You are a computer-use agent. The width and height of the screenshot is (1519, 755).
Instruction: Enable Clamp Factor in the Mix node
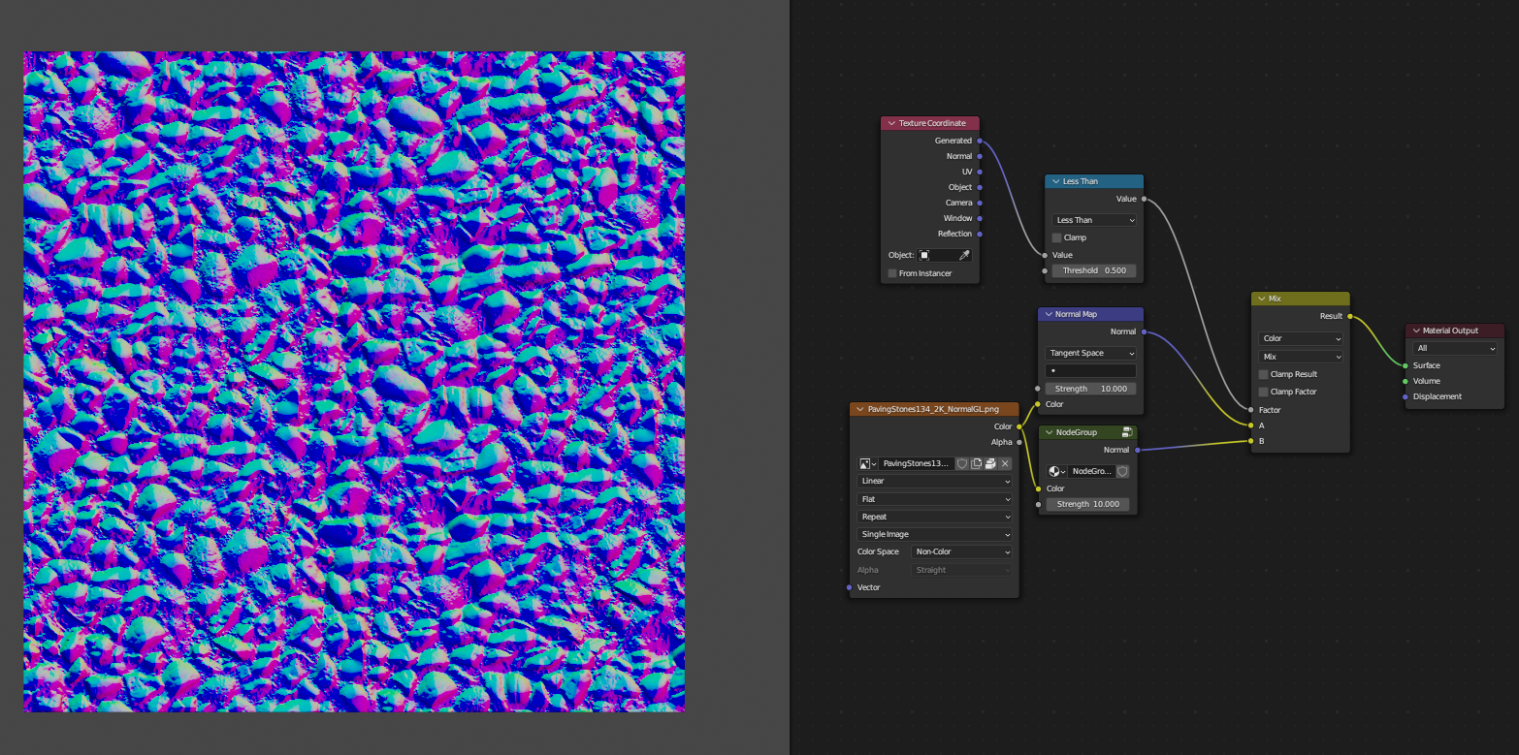point(1264,392)
